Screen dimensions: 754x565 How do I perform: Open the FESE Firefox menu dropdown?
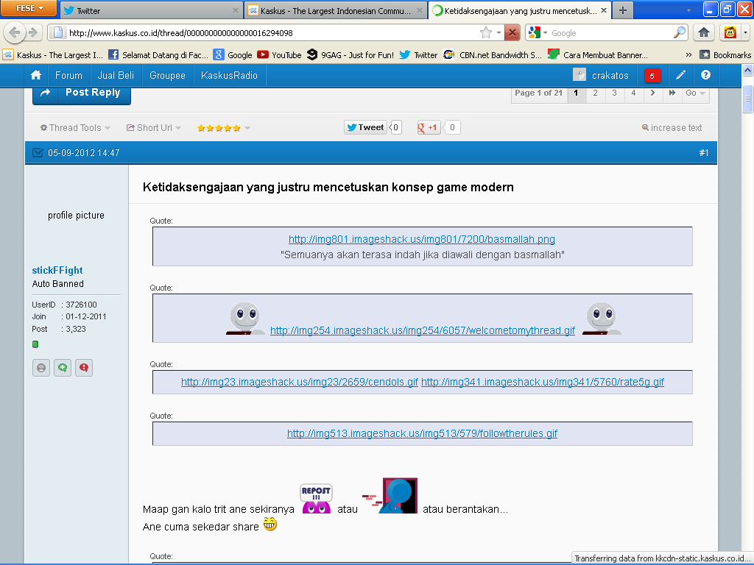point(29,8)
